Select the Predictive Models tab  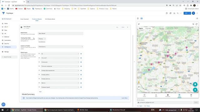coord(37,19)
